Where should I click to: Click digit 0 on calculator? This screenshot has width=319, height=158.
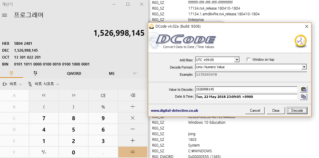click(74, 152)
